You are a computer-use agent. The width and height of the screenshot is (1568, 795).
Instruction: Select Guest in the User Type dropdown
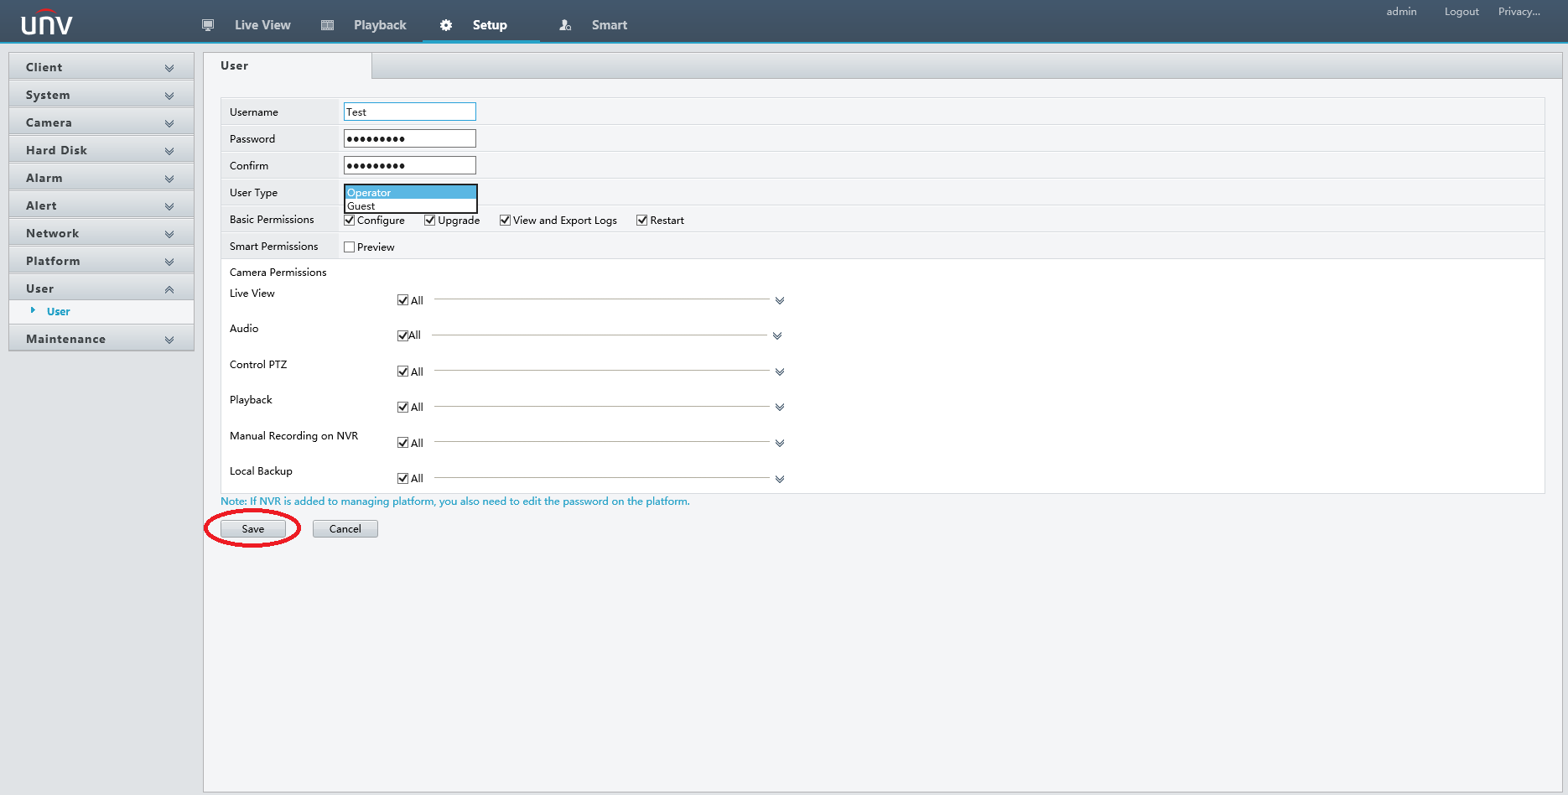[x=361, y=205]
